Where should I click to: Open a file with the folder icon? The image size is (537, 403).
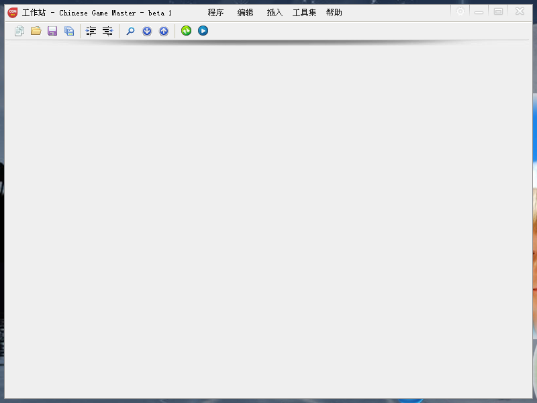[x=36, y=31]
